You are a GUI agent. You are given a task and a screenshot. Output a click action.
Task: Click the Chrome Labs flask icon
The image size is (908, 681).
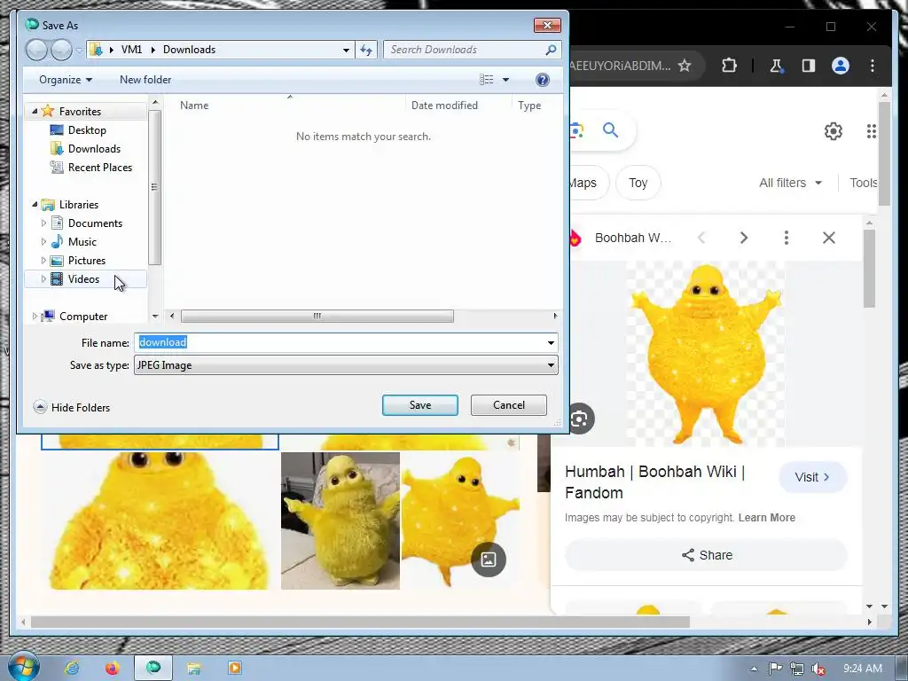pyautogui.click(x=776, y=66)
